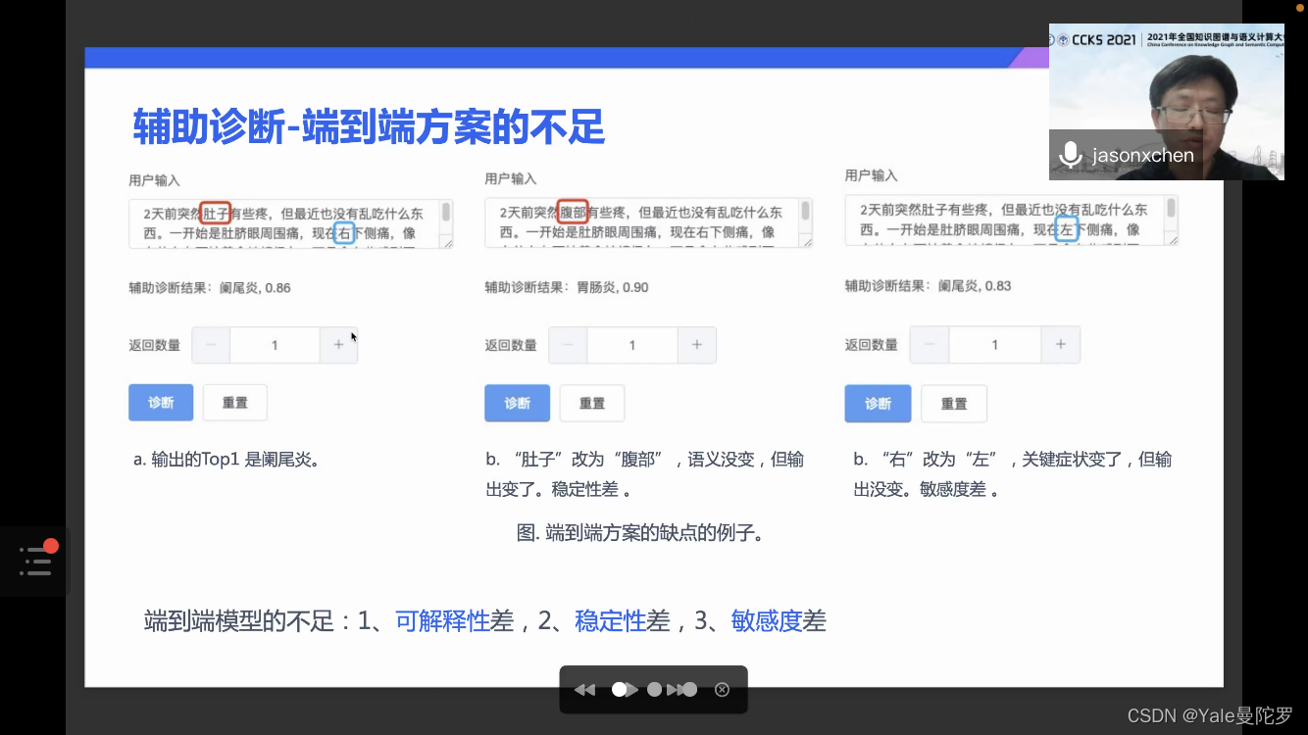Screen dimensions: 1308x735
Task: Click the 重置 button under 胃肠炎, 0.90 result
Action: tap(591, 403)
